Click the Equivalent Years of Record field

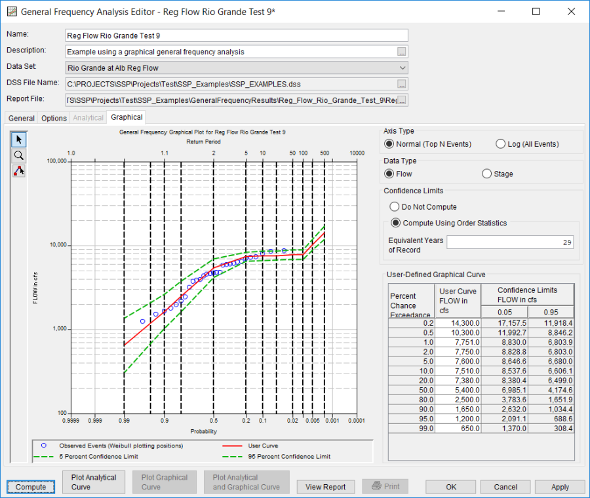point(509,242)
